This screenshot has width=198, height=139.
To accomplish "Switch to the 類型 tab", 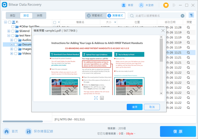I will click(13, 15).
